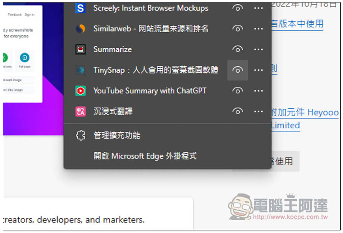Click the TinySnap extension icon
343x233 pixels.
[80, 70]
